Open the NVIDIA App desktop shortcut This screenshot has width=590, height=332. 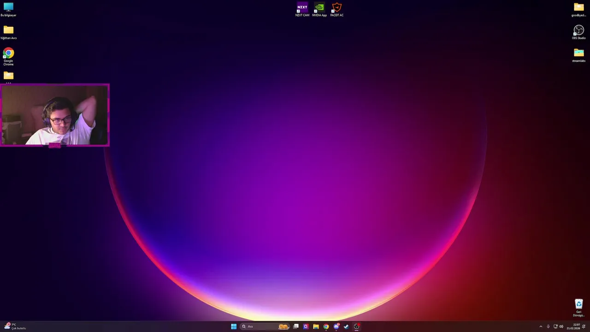pos(319,10)
